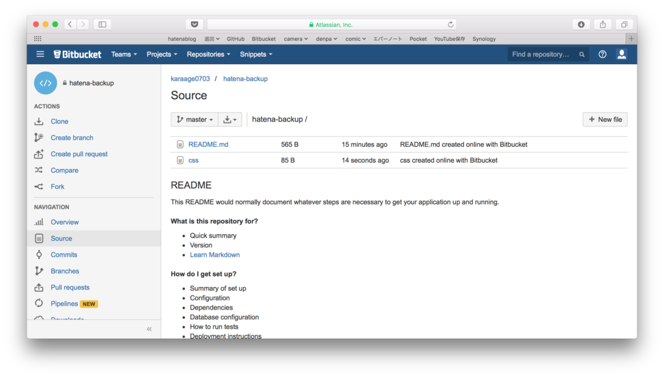Toggle the Safari sidebar button
664x377 pixels.
102,25
